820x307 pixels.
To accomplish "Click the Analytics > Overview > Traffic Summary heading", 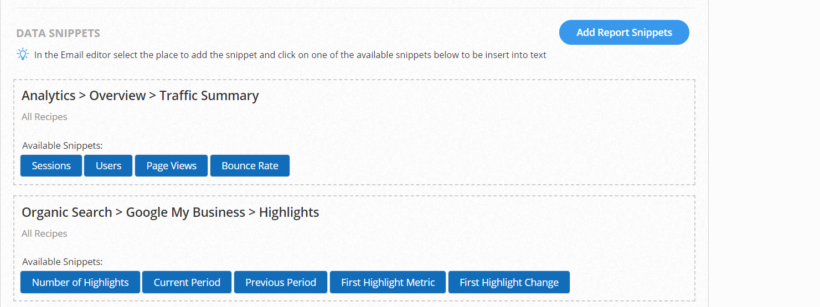I will [x=140, y=96].
